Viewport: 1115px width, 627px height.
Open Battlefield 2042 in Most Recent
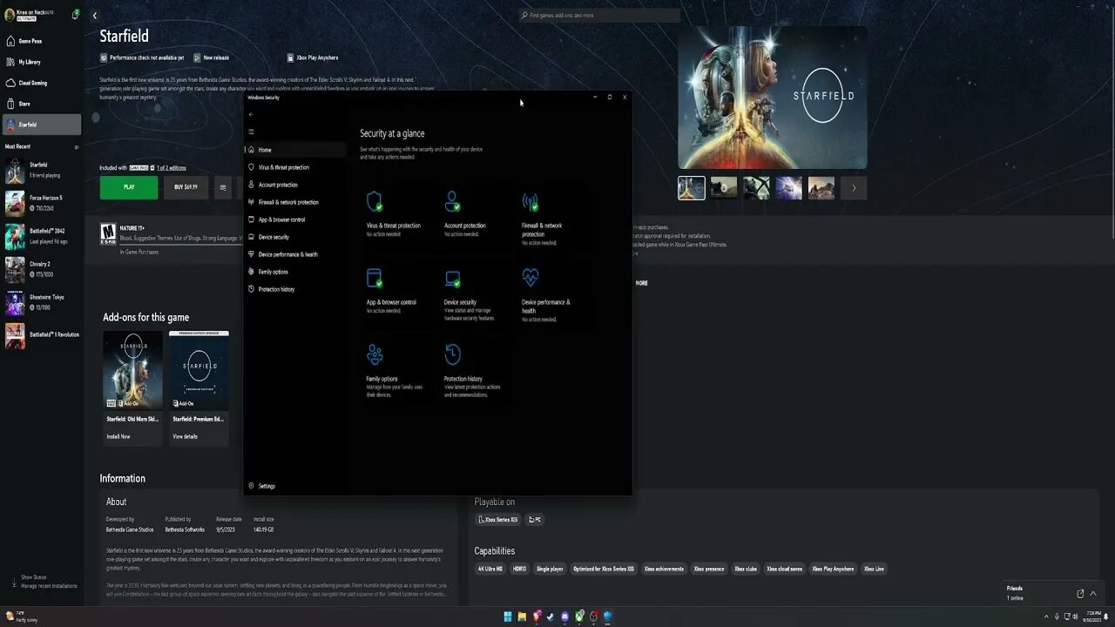click(x=42, y=236)
